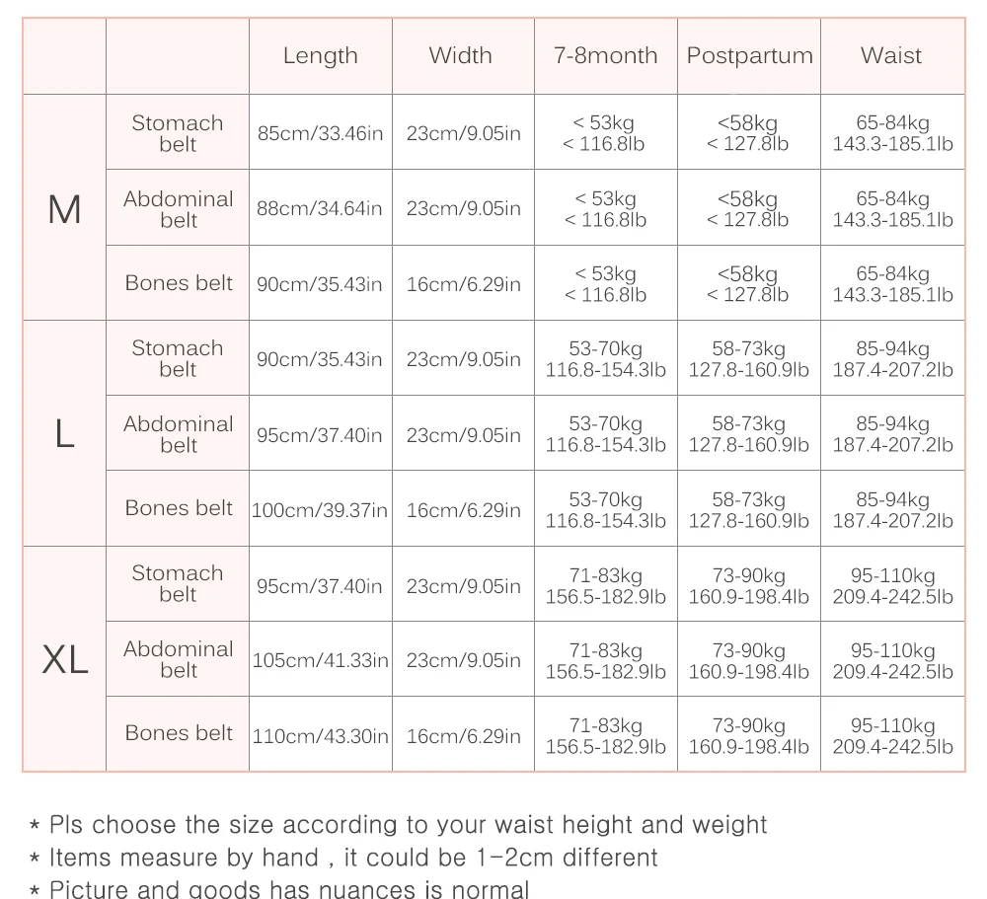Viewport: 987px width, 899px height.
Task: Click the 105cm/41.33in length cell
Action: (x=321, y=659)
